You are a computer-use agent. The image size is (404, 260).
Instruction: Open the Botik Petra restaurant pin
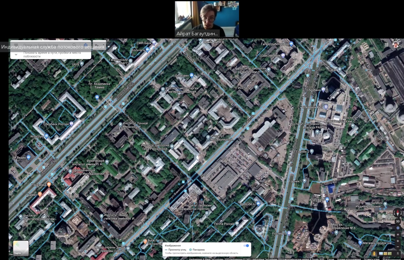(145, 242)
